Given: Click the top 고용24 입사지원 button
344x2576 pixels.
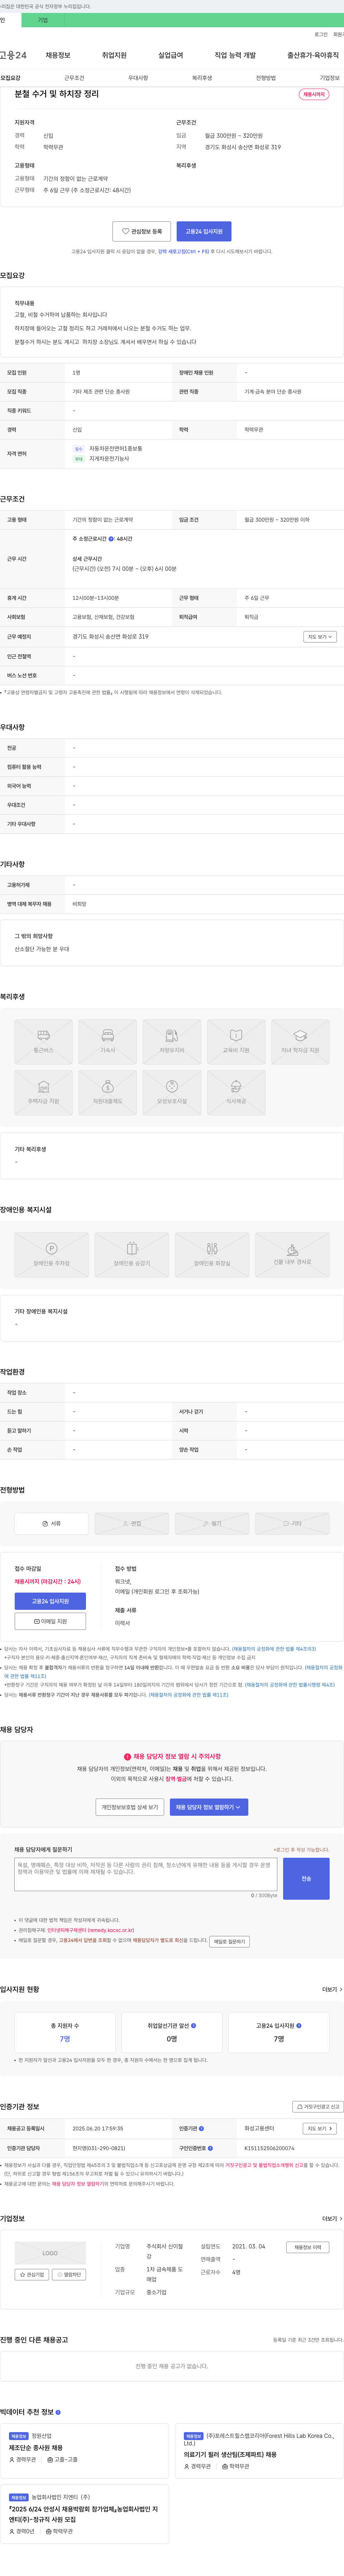Looking at the screenshot, I should (204, 231).
